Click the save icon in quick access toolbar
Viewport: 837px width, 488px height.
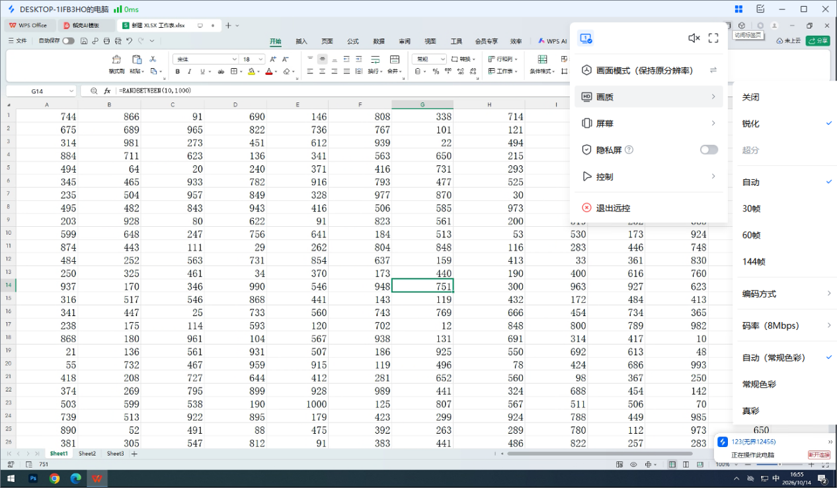[84, 41]
